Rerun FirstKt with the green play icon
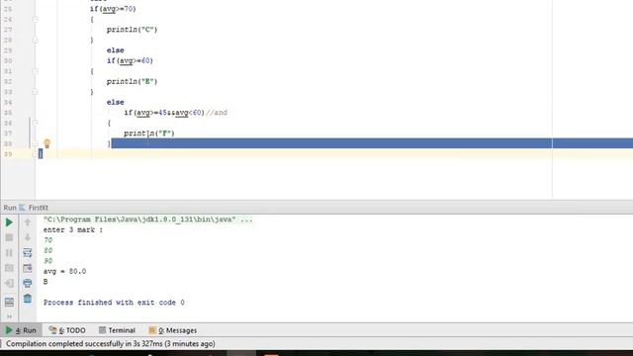 9,222
